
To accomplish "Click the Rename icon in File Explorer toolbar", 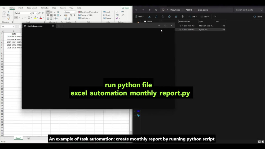I will click(x=169, y=16).
